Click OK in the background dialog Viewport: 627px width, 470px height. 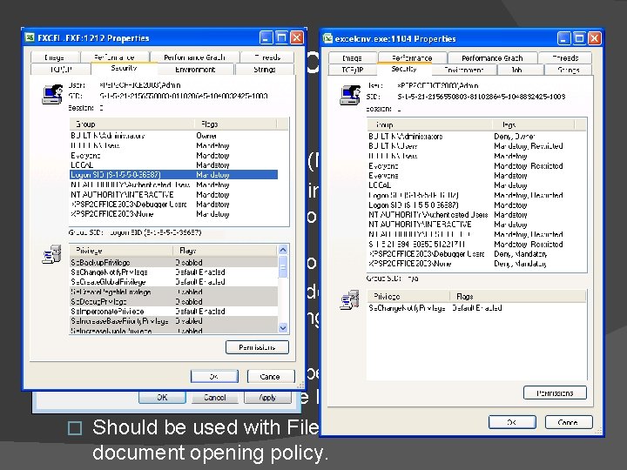(x=162, y=397)
